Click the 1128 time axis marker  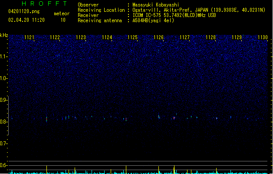(211, 37)
